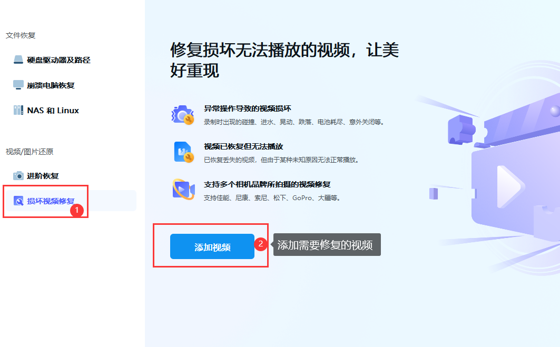Image resolution: width=560 pixels, height=347 pixels.
Task: Click the 添加需要修复的视频 tooltip
Action: tap(328, 244)
